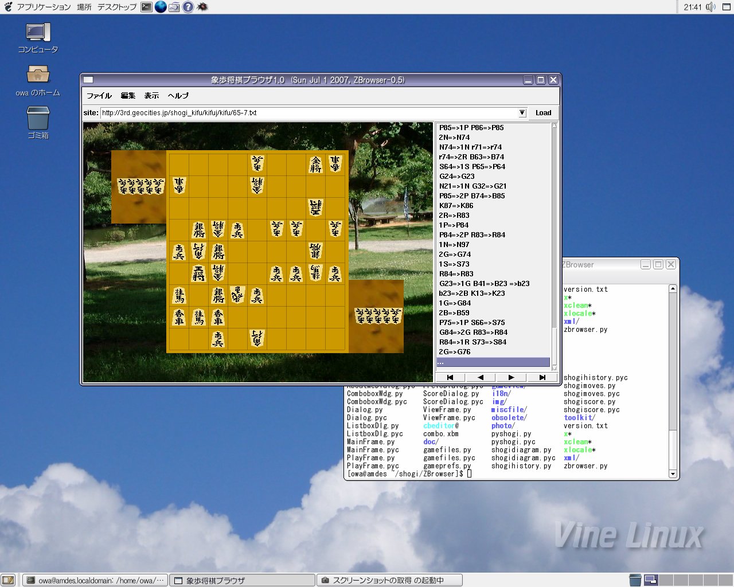734x587 pixels.
Task: Open the volume control speaker icon
Action: tap(711, 7)
